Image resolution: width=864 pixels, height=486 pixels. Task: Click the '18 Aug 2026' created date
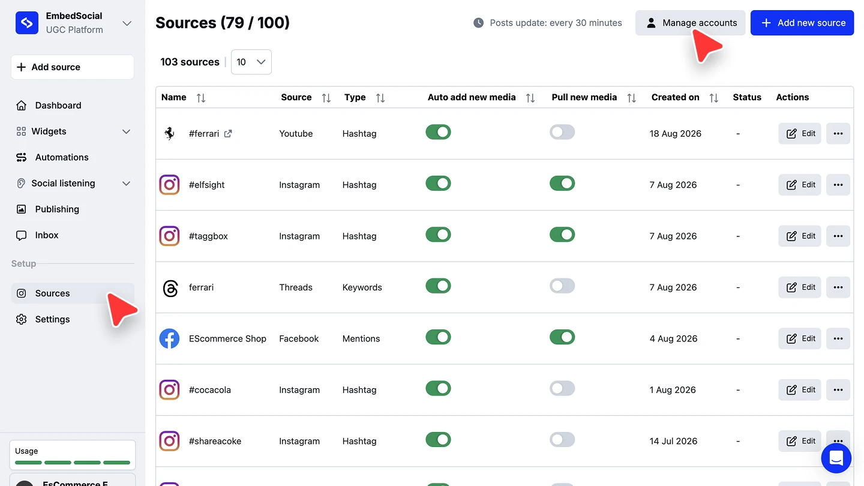tap(676, 134)
